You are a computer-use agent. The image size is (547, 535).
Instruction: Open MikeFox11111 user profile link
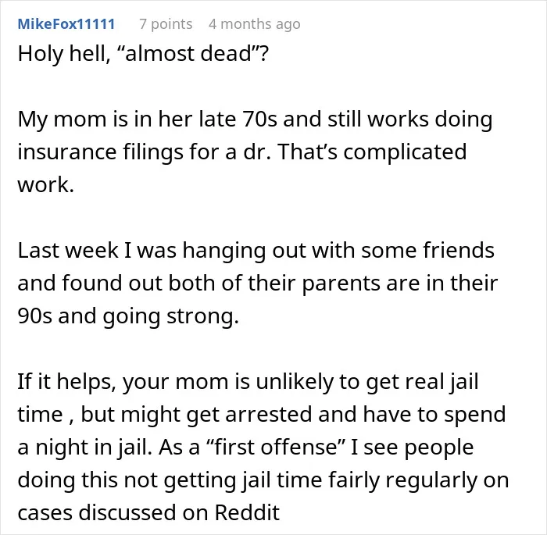[x=66, y=24]
